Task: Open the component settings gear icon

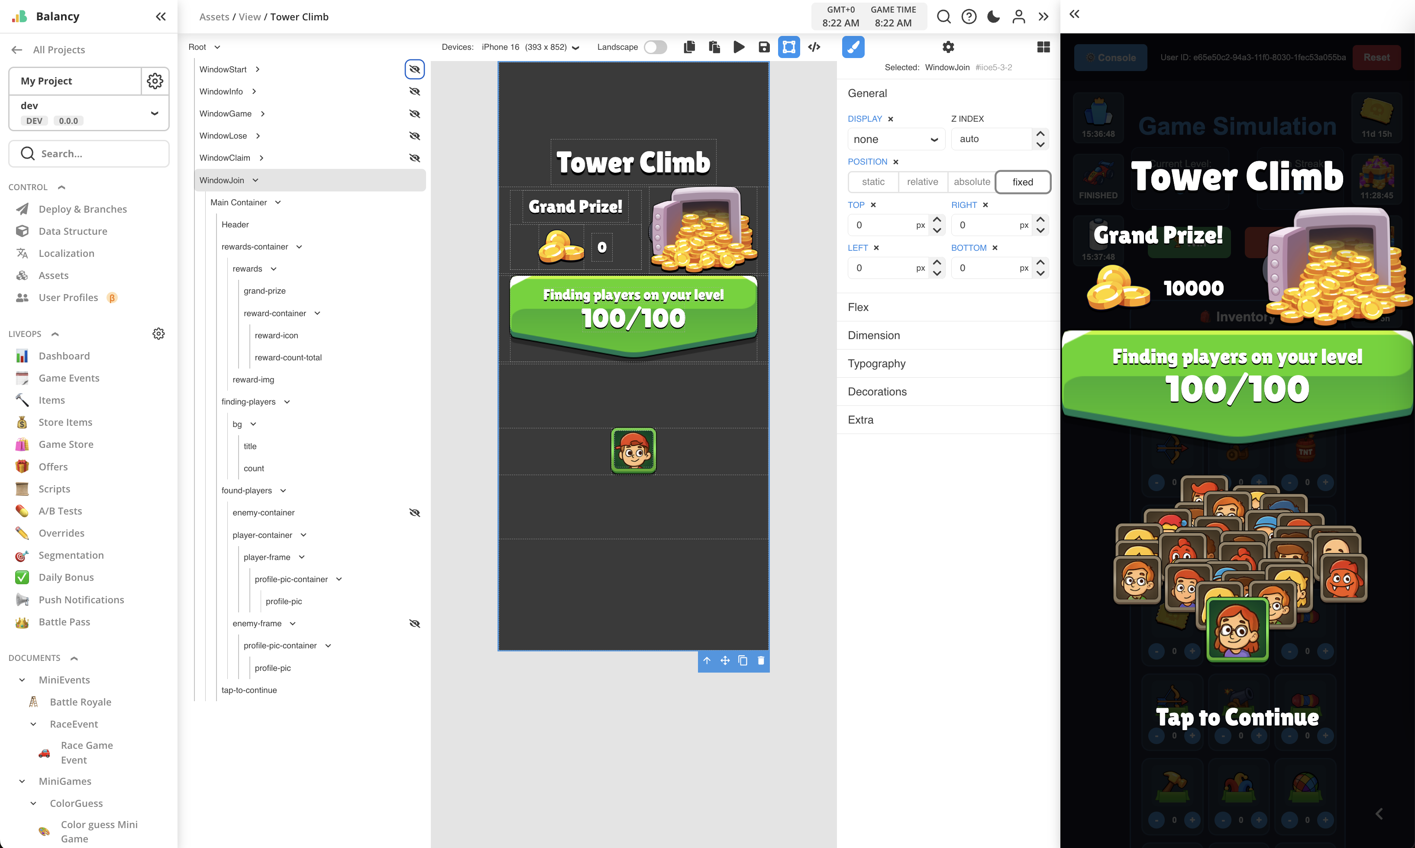Action: pos(948,47)
